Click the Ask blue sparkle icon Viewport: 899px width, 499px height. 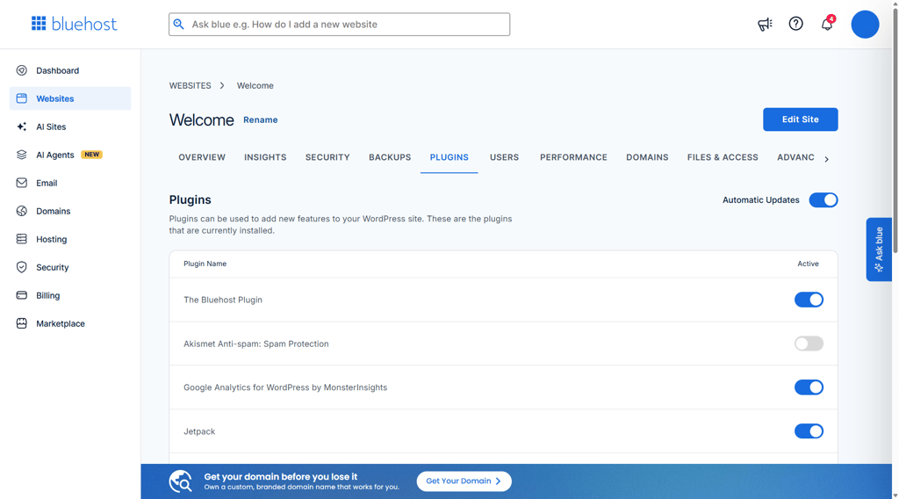[x=879, y=268]
